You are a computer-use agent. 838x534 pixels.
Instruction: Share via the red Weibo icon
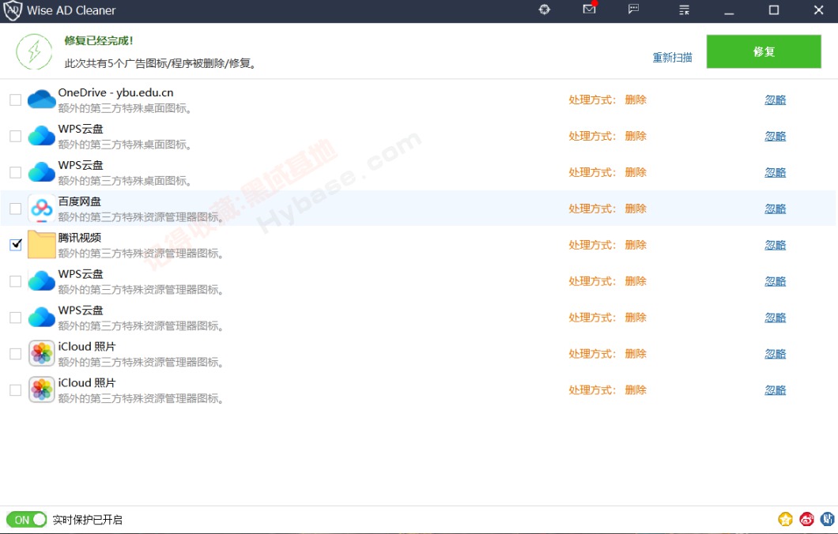pos(806,519)
